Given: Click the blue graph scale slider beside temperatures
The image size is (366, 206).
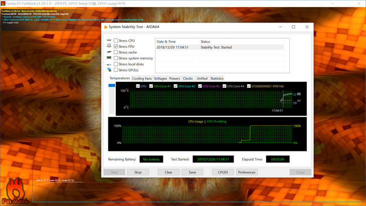Looking at the screenshot, I should [112, 85].
